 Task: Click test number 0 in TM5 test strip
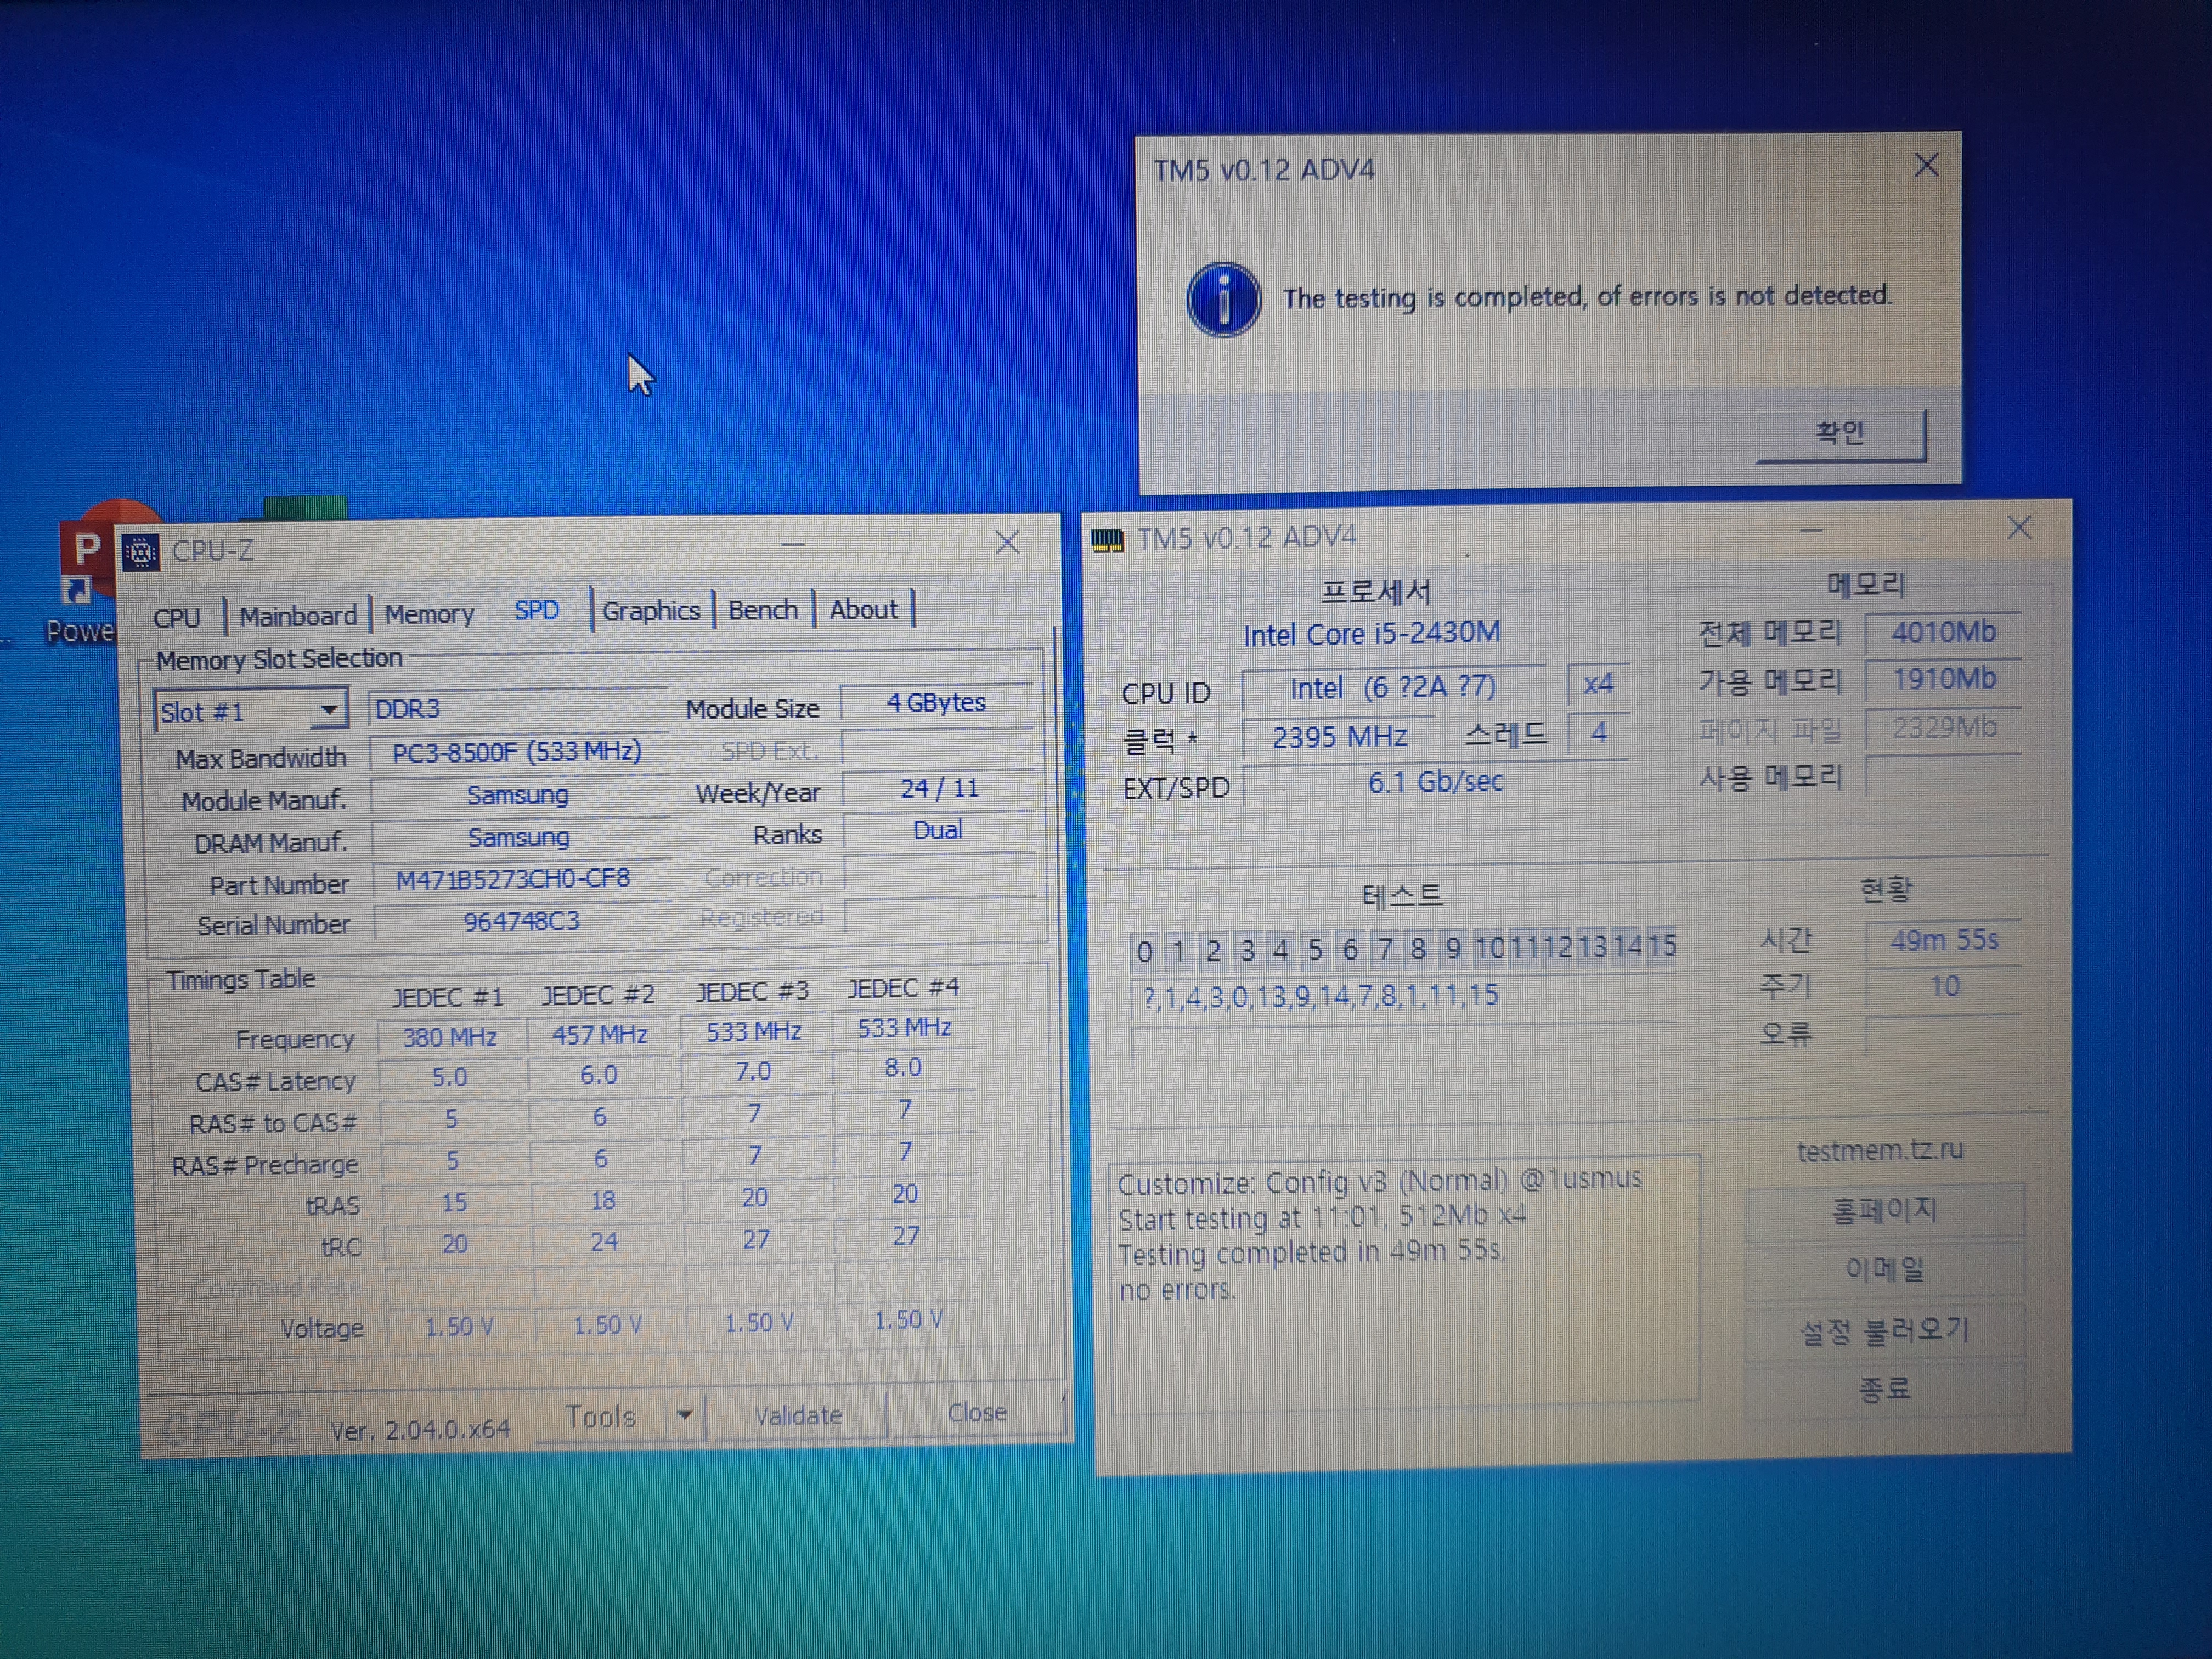(1145, 951)
